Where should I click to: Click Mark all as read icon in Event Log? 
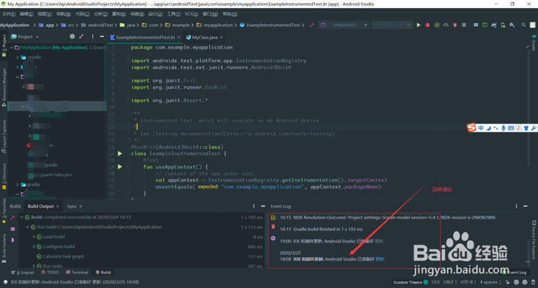(x=273, y=218)
